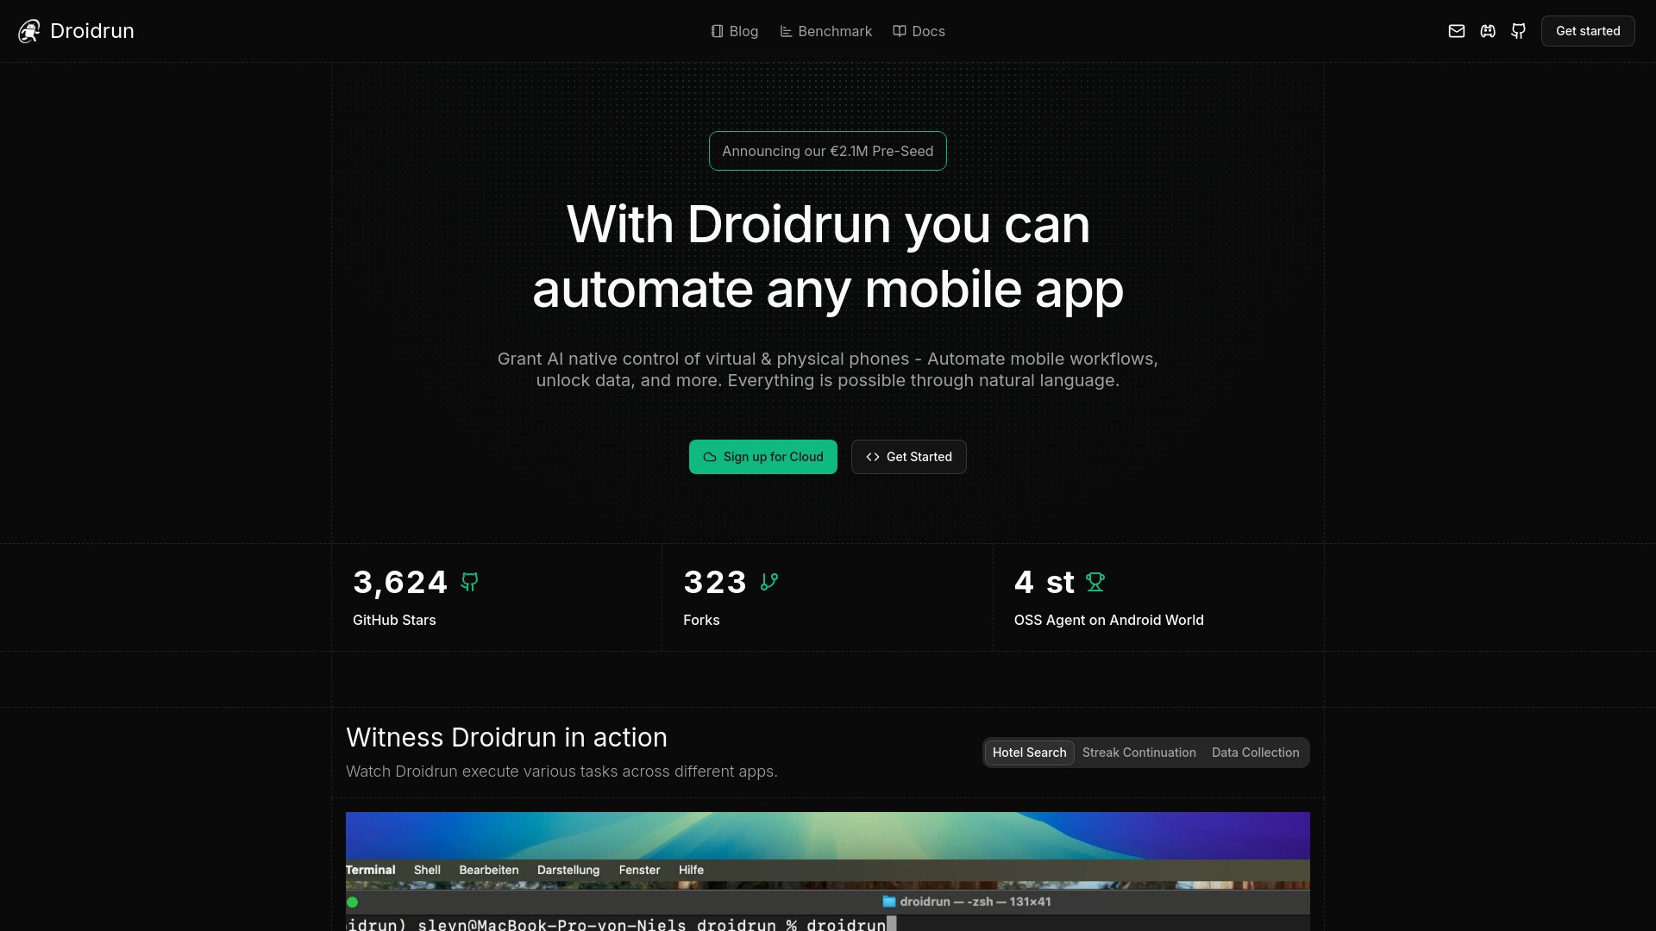Click the fork icon beside 323
This screenshot has height=931, width=1656.
click(x=768, y=582)
